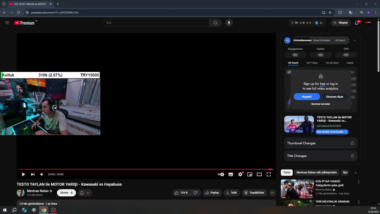This screenshot has height=214, width=380.
Task: Start voice search with microphone icon
Action: [x=229, y=23]
